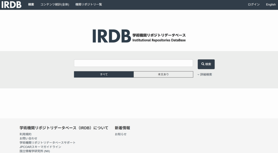Click the 検索 button with magnifier icon
278x153 pixels.
click(206, 64)
